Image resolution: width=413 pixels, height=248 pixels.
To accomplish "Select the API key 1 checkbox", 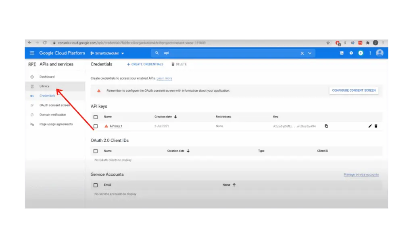I will point(96,126).
